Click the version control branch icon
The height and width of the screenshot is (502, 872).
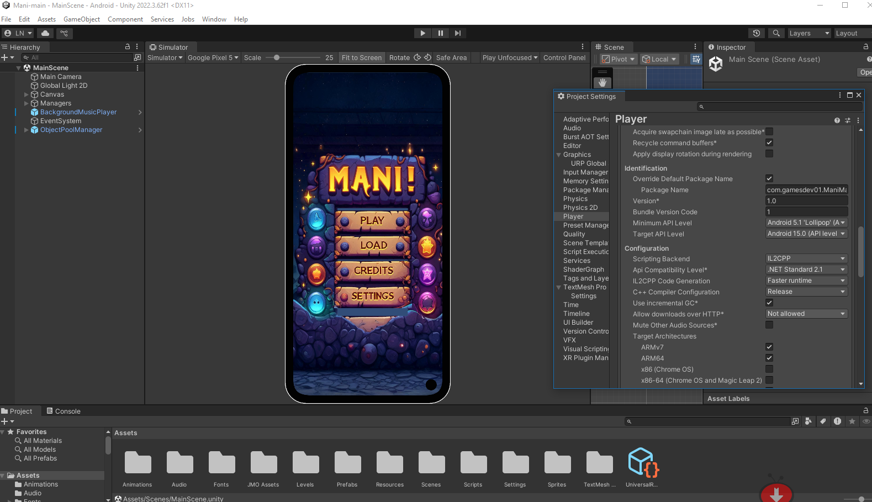[x=64, y=33]
